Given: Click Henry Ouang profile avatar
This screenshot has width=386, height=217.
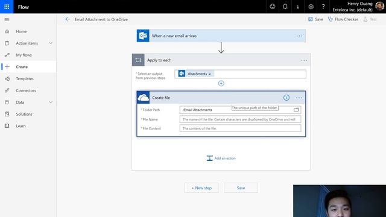Looking at the screenshot, I should (379, 7).
